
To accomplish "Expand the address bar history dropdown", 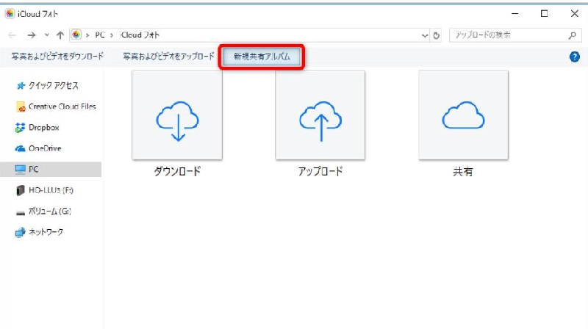I will 425,35.
